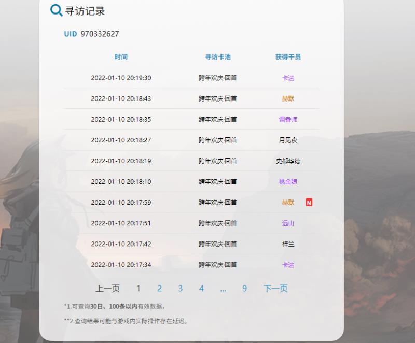This screenshot has height=343, width=415.
Task: Click timestamp 2022-01-10 20:18:27
Action: click(121, 140)
